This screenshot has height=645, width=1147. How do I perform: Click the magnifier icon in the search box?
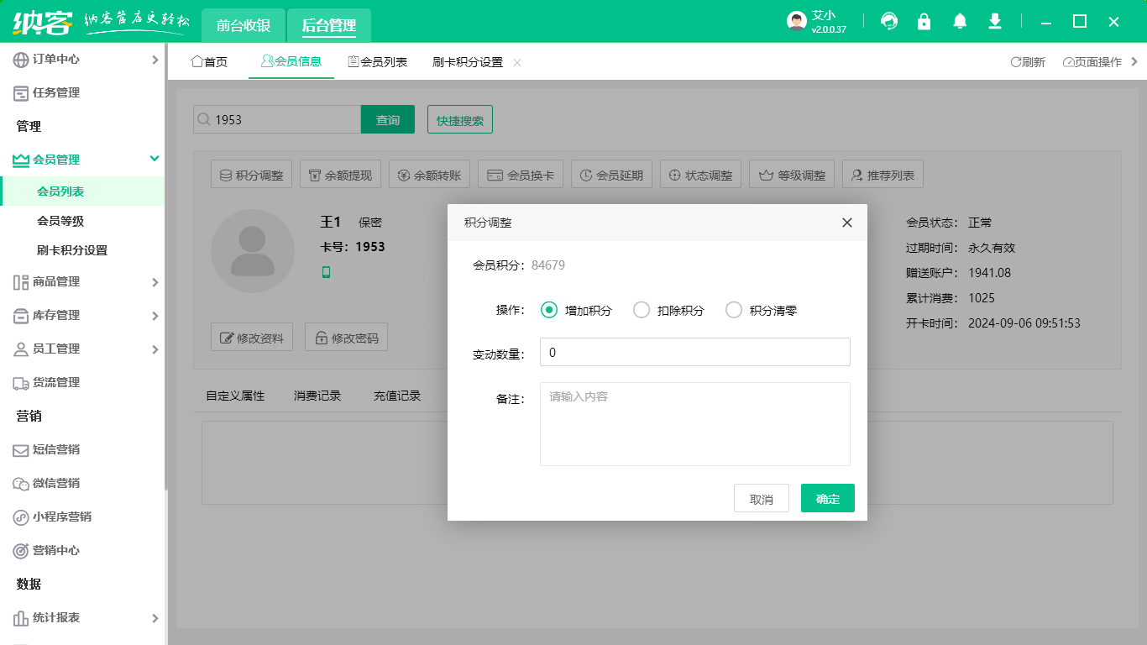(203, 119)
